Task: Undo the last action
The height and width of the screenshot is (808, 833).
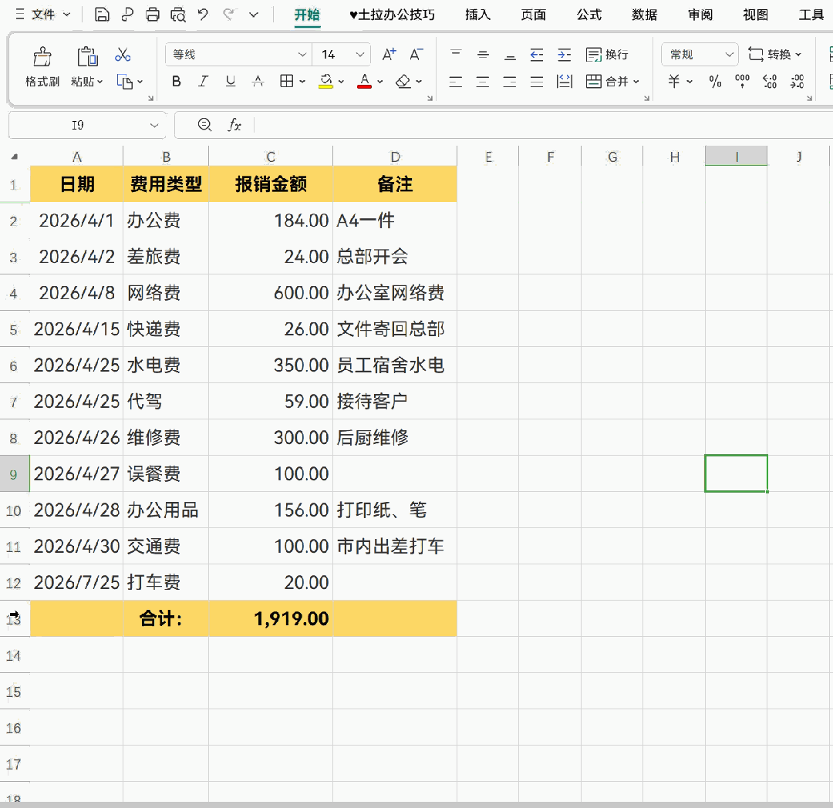Action: [x=203, y=15]
